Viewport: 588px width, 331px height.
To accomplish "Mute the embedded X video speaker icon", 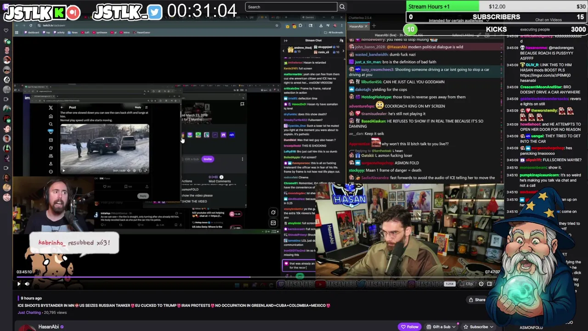I will (x=129, y=171).
